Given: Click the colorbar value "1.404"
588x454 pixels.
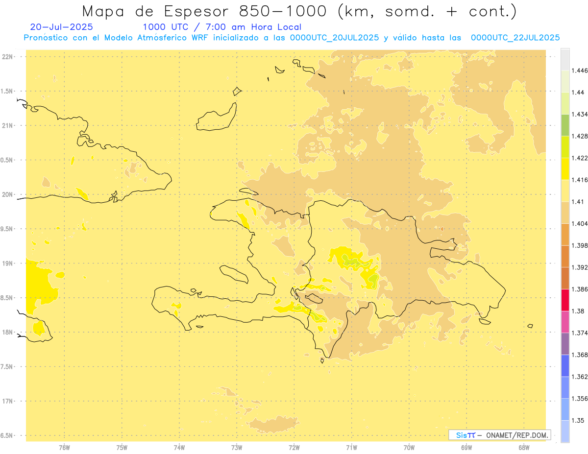Looking at the screenshot, I should [x=580, y=223].
